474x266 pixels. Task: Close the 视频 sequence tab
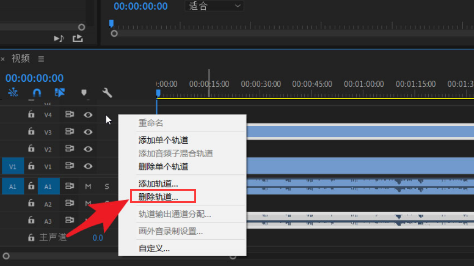click(2, 59)
